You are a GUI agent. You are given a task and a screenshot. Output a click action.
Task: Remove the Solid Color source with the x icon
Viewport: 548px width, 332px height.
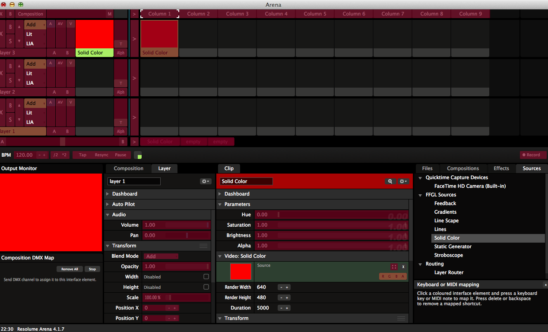tap(403, 267)
